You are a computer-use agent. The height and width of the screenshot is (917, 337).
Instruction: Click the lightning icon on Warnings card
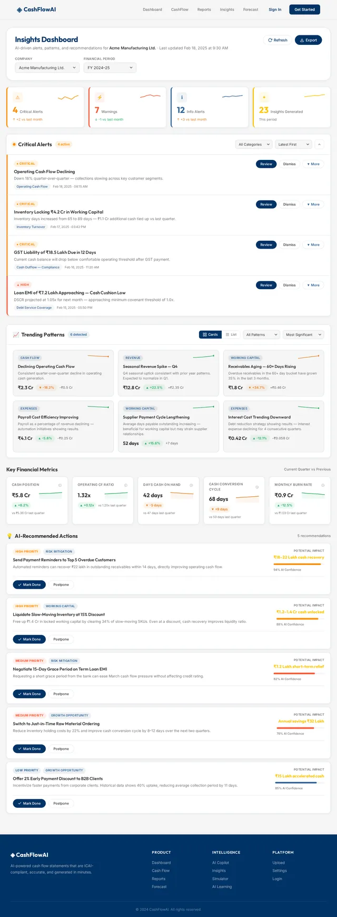tap(100, 97)
